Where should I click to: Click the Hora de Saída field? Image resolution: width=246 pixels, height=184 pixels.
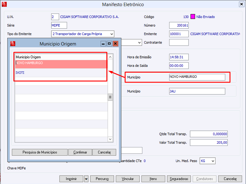pyautogui.click(x=179, y=66)
